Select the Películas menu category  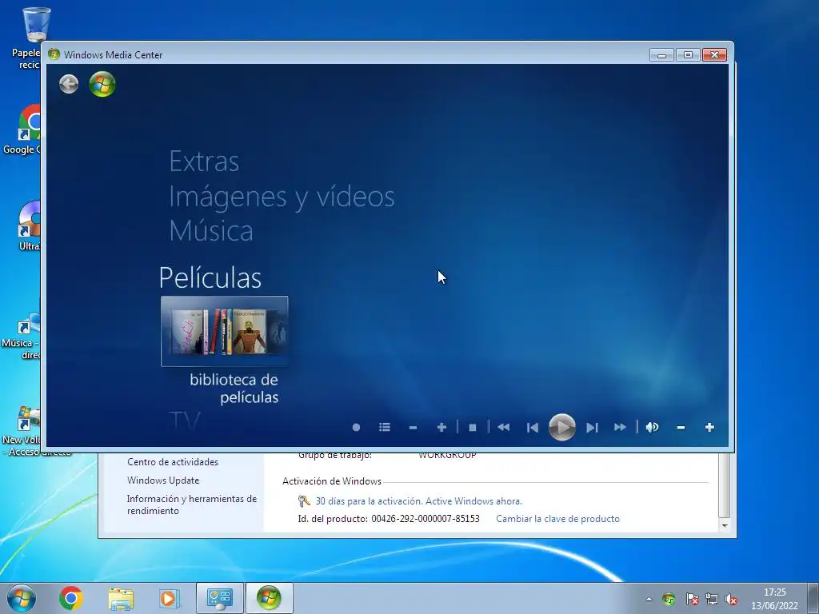210,277
